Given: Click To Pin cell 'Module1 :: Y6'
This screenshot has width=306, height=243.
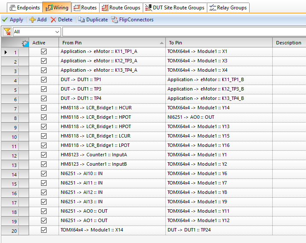Looking at the screenshot, I should 219,173.
